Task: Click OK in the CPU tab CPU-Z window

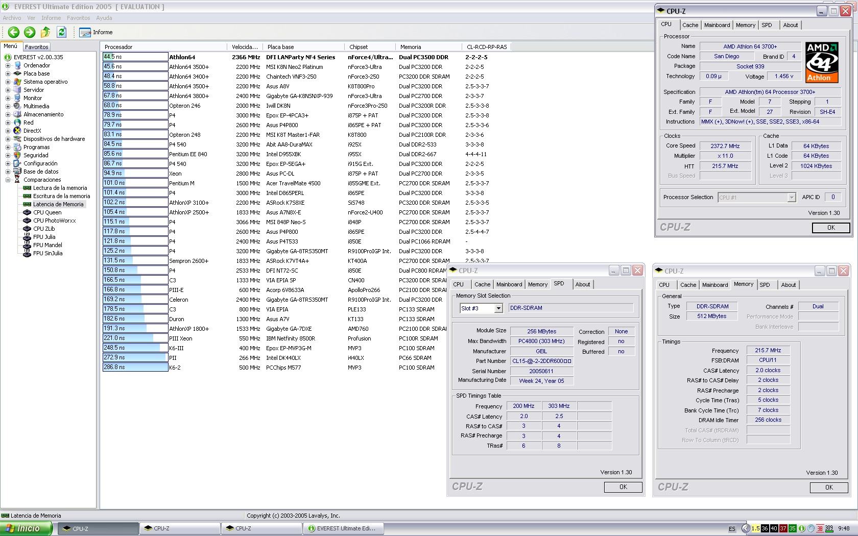Action: point(831,228)
